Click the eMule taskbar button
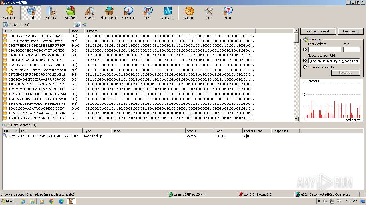This screenshot has width=366, height=205. click(x=71, y=201)
